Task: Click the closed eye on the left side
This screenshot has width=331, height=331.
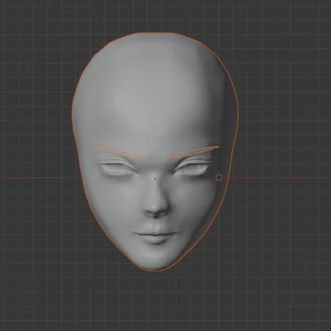Action: [117, 168]
